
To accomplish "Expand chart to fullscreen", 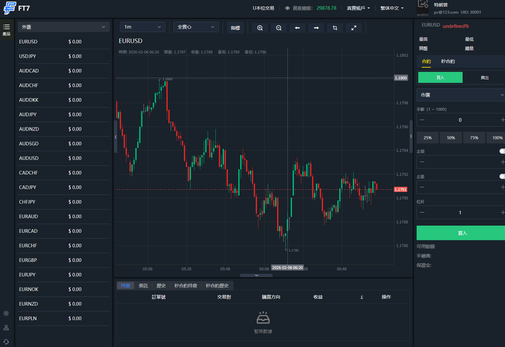I will (x=354, y=28).
